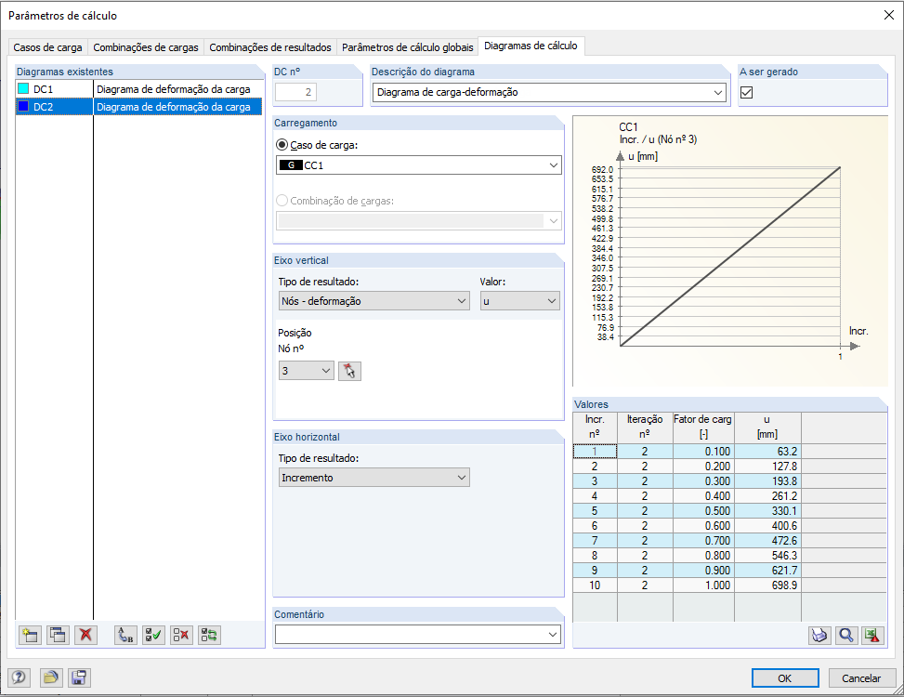The image size is (904, 697).
Task: Open the Descrição do diagrama dropdown
Action: click(x=718, y=92)
